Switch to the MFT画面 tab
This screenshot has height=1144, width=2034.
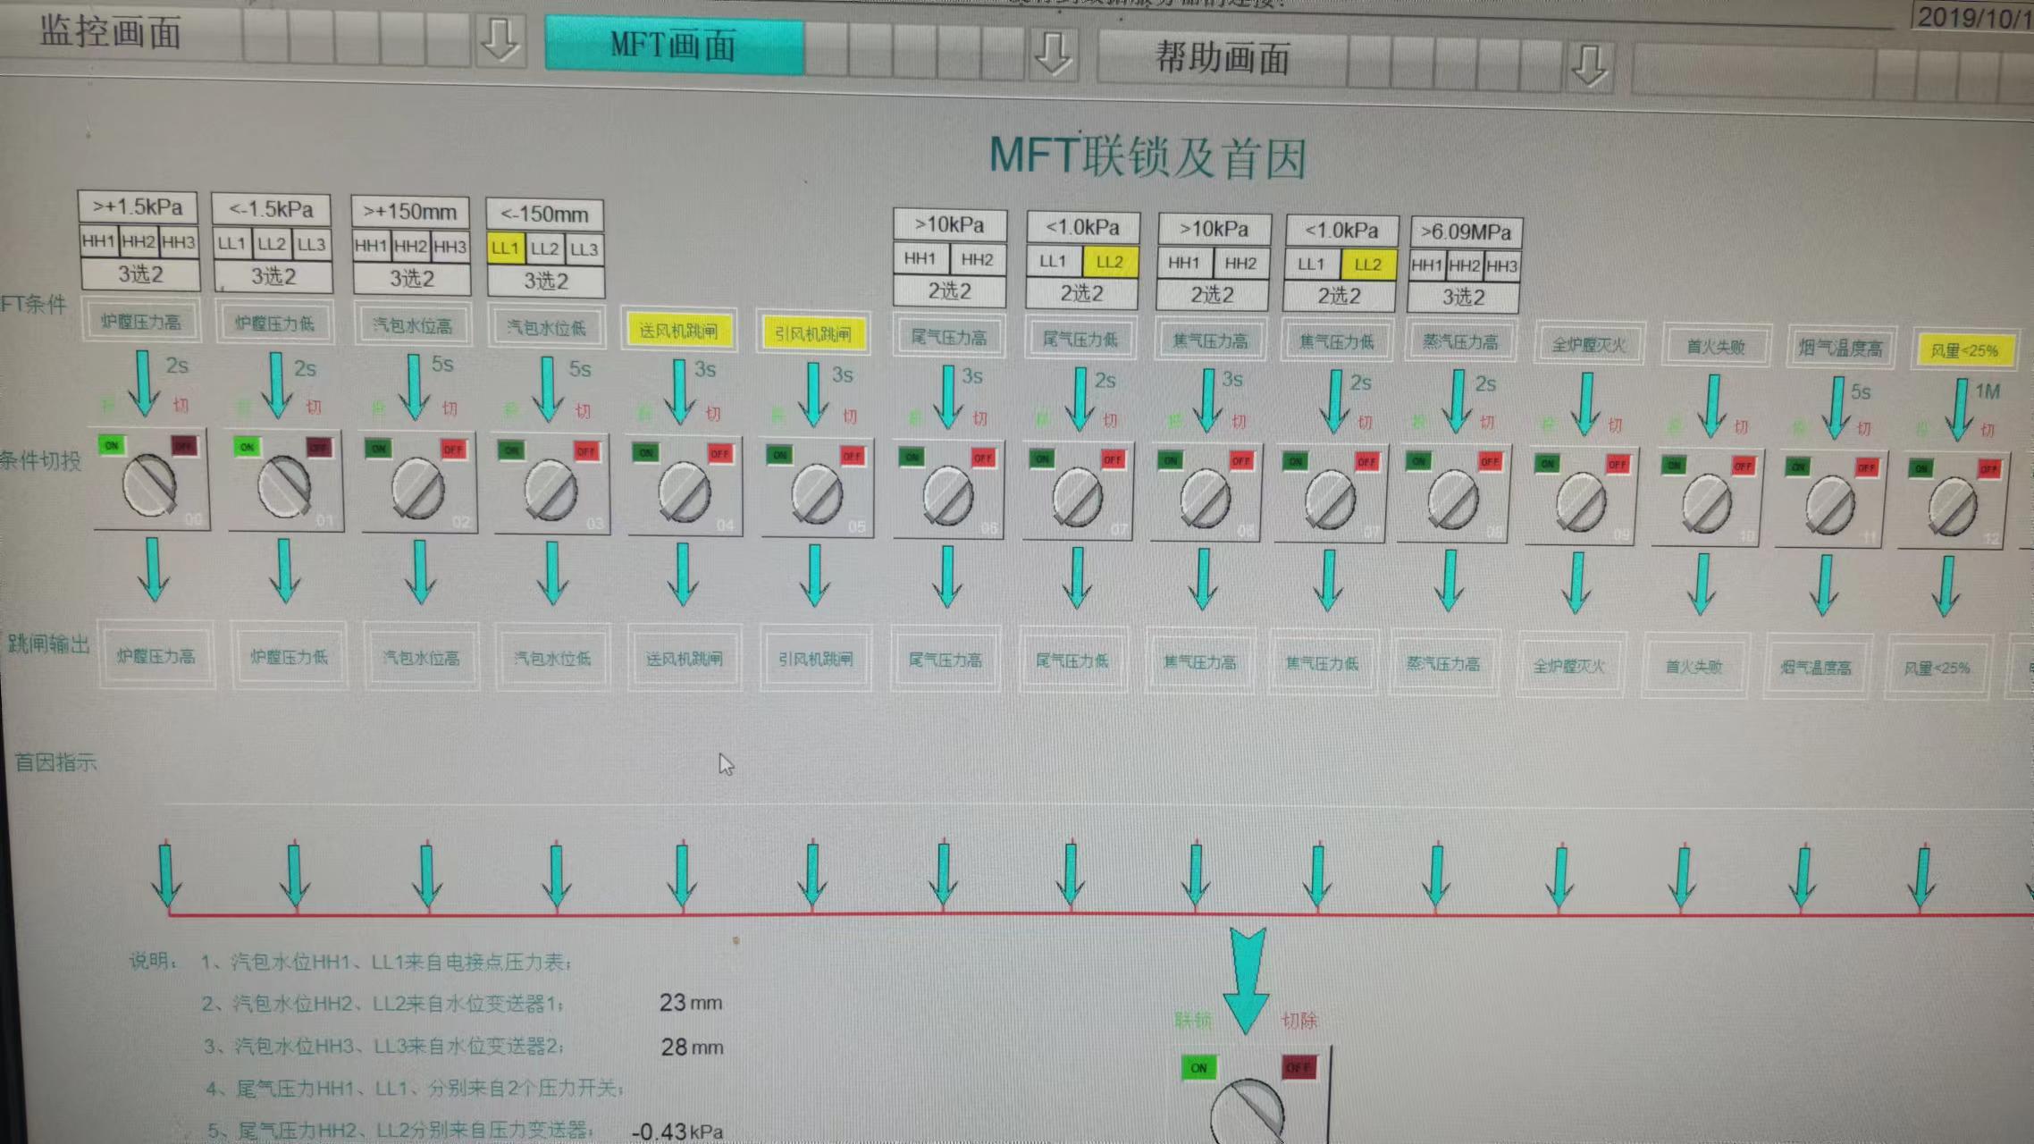click(x=674, y=45)
